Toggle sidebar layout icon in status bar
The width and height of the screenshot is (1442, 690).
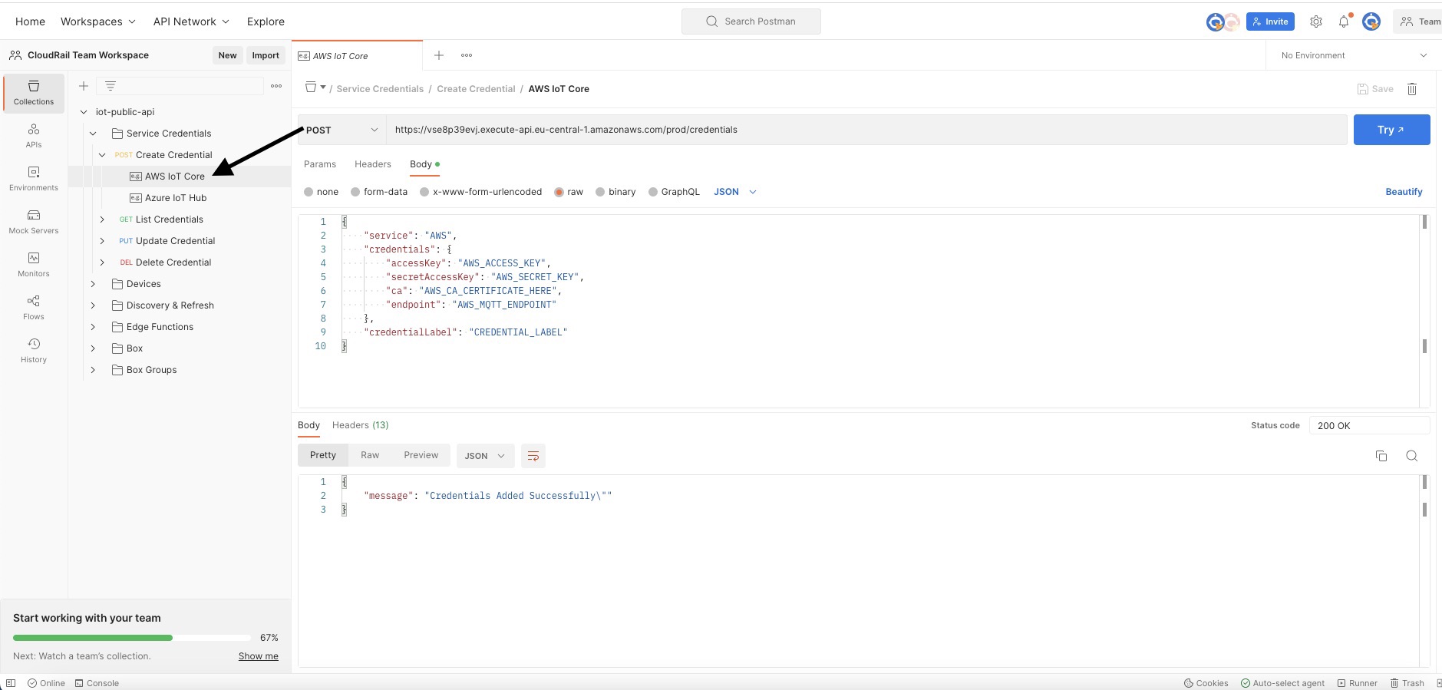pos(11,683)
